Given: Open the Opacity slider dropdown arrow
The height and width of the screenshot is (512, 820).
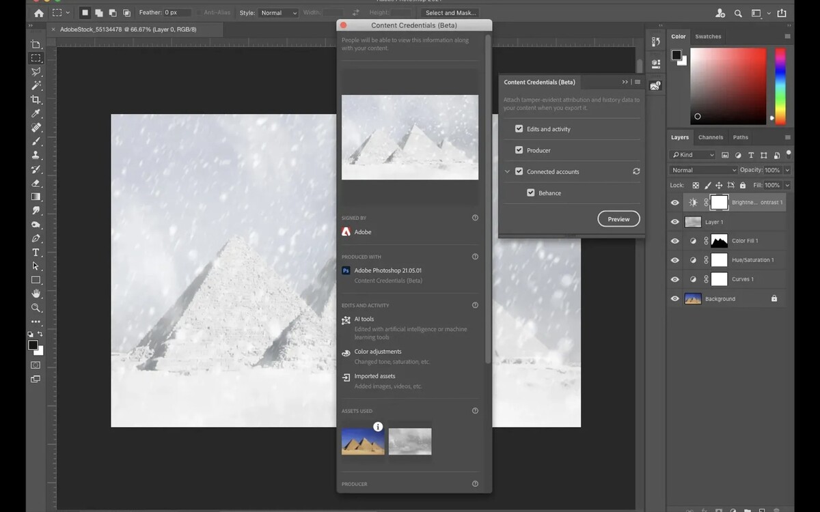Looking at the screenshot, I should [787, 170].
